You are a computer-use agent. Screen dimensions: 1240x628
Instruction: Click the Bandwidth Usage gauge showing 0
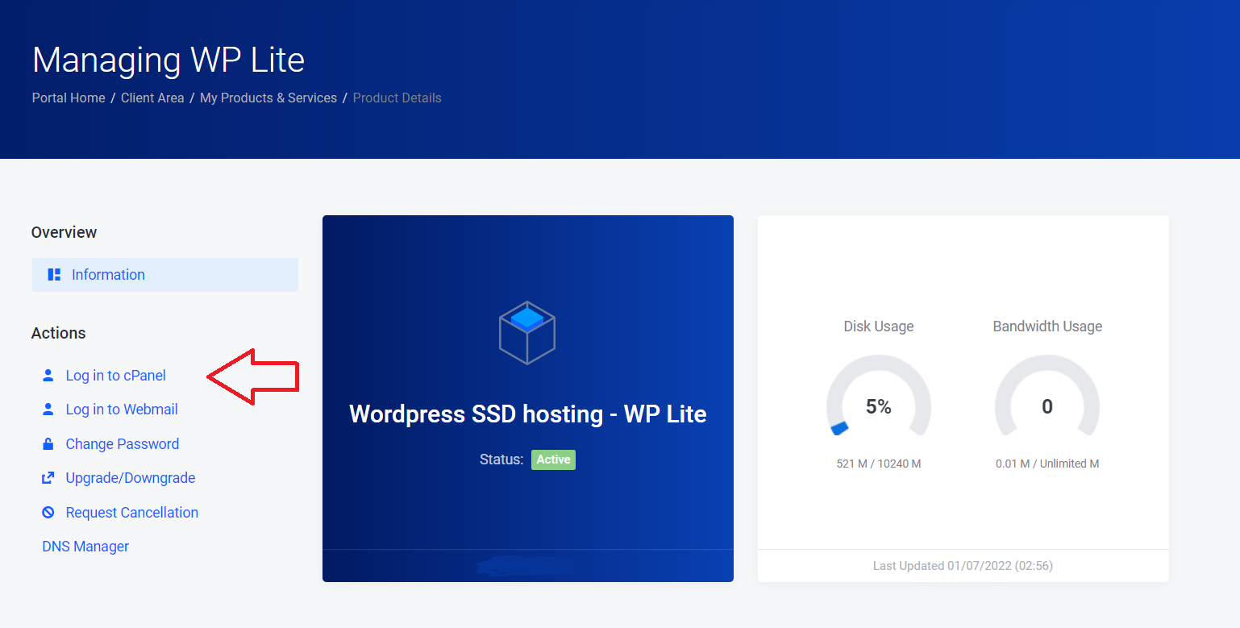point(1047,405)
